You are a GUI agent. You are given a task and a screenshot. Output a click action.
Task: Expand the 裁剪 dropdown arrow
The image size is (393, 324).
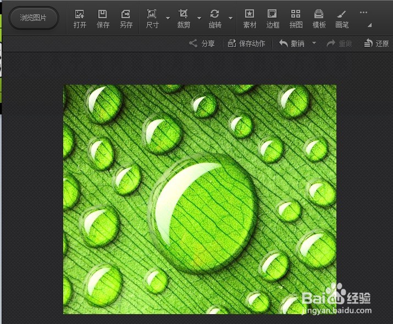pos(200,18)
